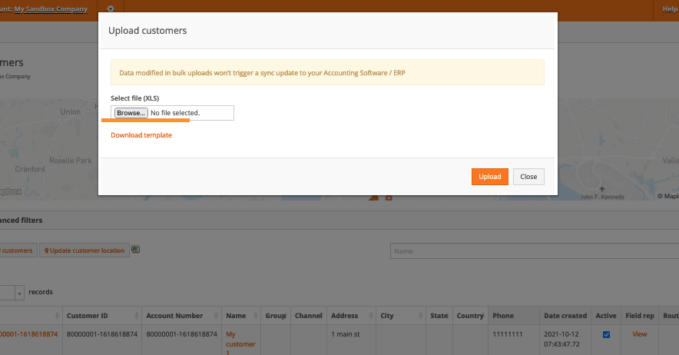Click the Update customer location button
Screen dimensions: 679x355
click(x=84, y=250)
